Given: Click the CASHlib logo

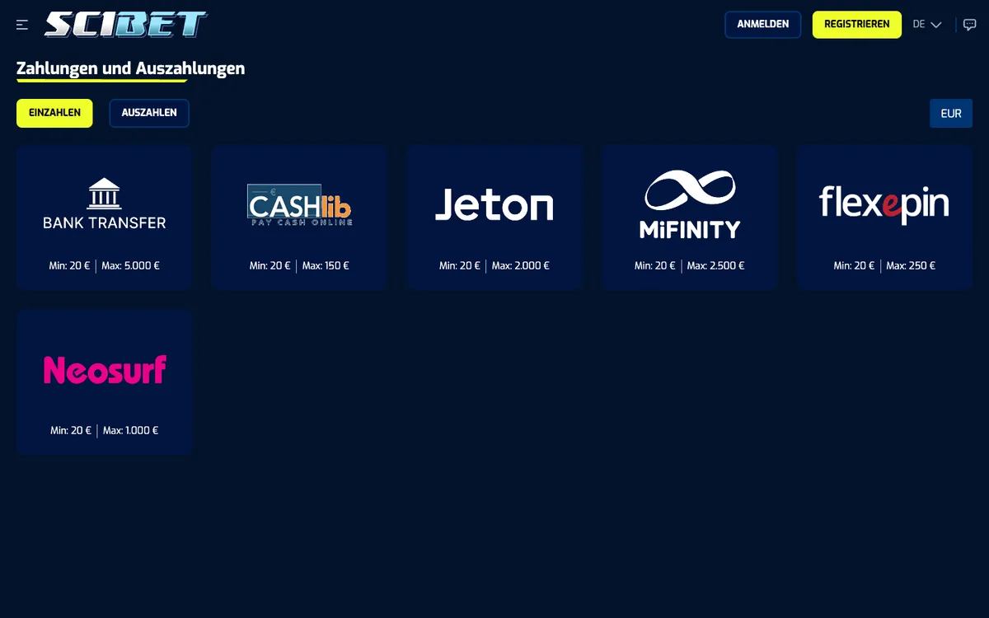Looking at the screenshot, I should (300, 204).
